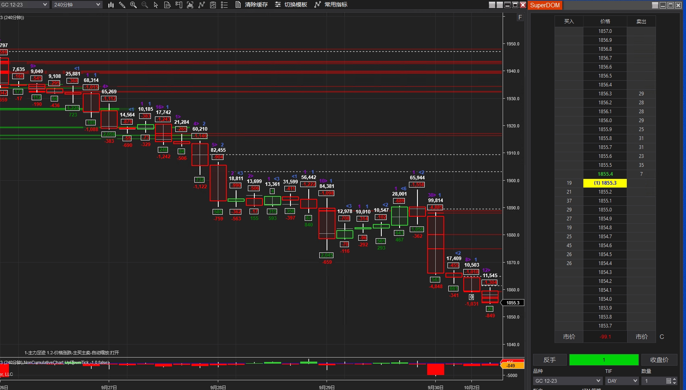Open the 切换模板 menu item
This screenshot has width=686, height=390.
coord(291,5)
